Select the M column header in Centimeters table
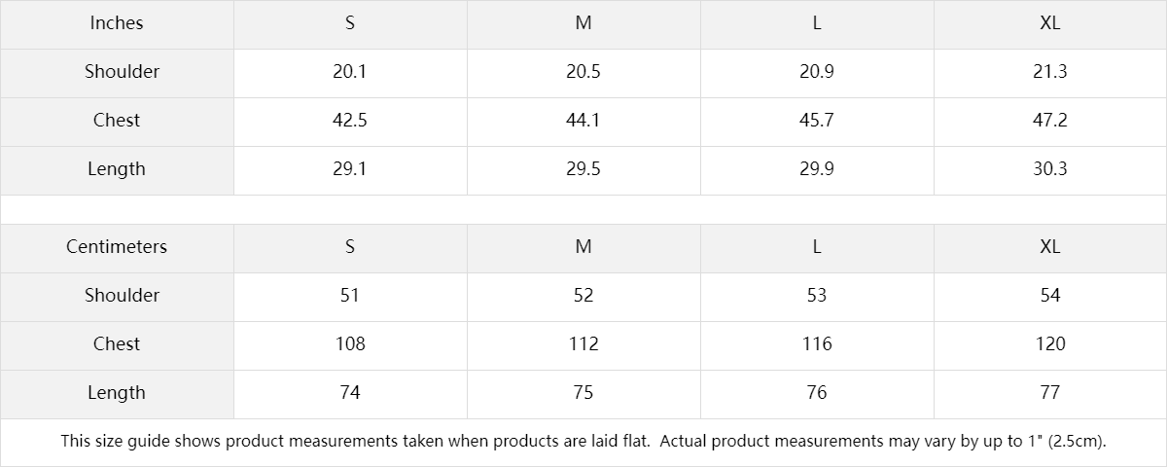Screen dimensions: 1167x467 [x=583, y=247]
